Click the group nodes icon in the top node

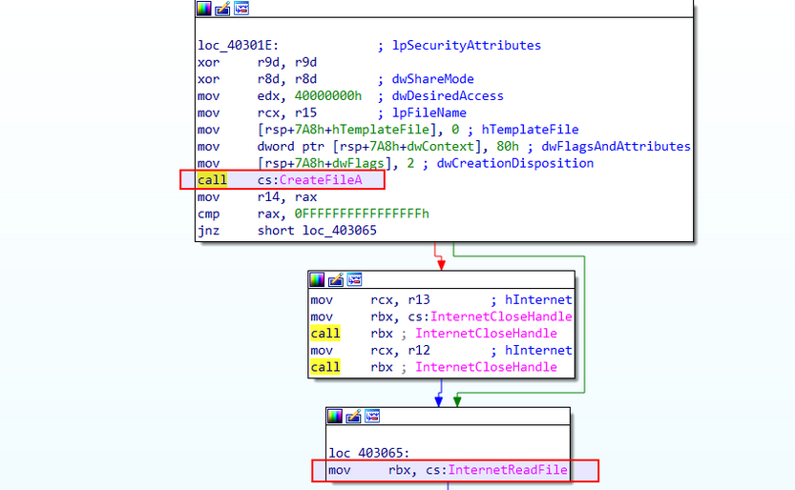pyautogui.click(x=241, y=8)
